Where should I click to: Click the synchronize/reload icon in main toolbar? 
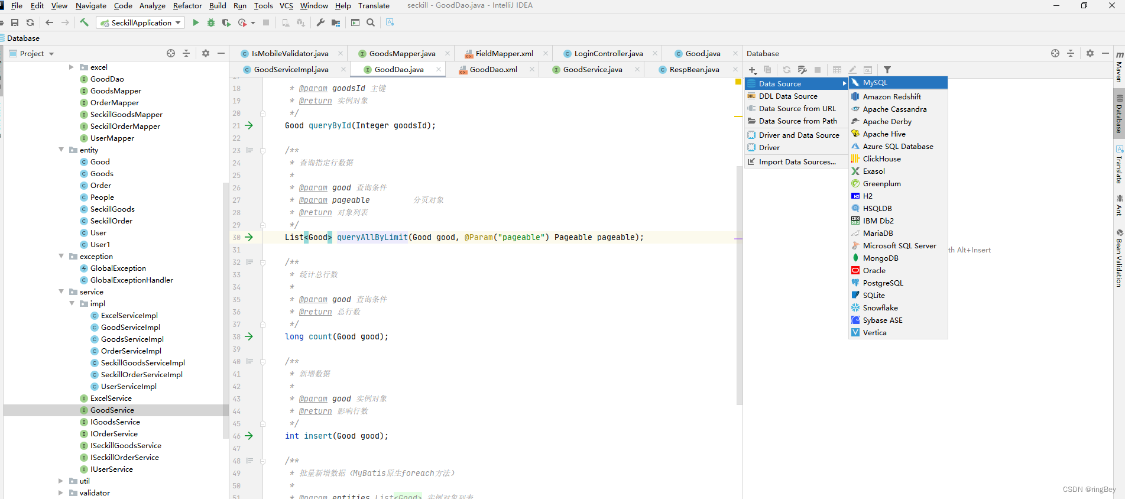click(30, 22)
